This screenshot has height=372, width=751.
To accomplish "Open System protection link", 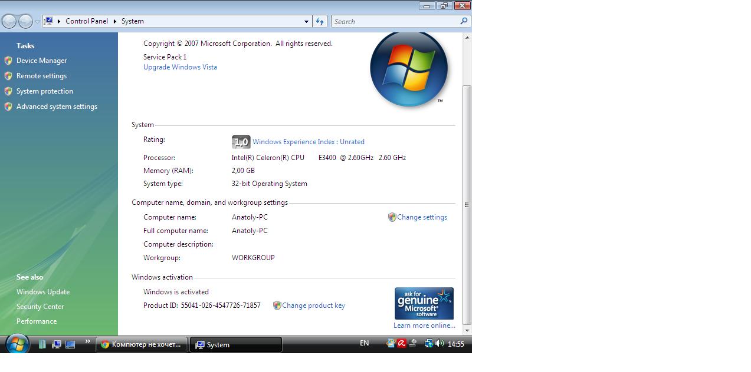I will 45,91.
